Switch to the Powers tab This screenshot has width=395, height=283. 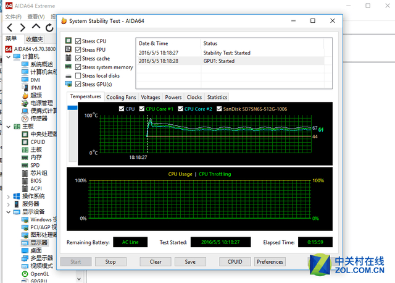(173, 98)
